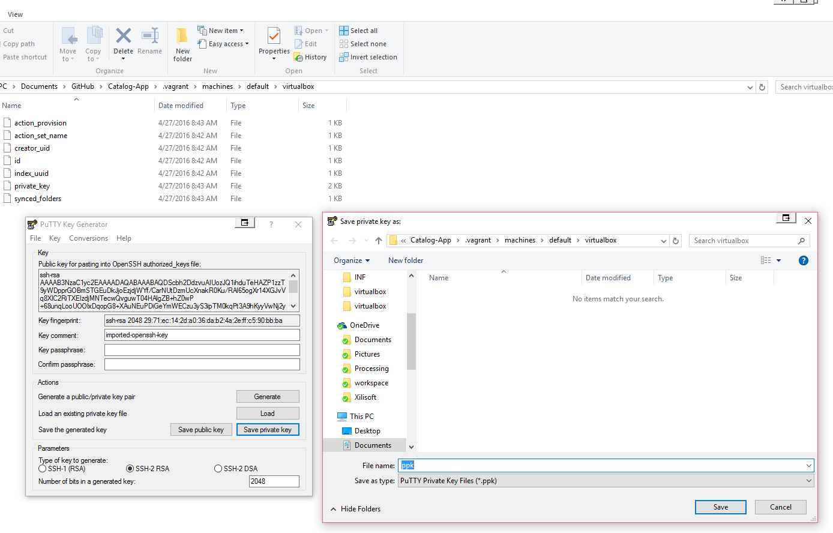Click the PuTTY Key Generator help question mark
Viewport: 833px width, 533px height.
pos(271,224)
